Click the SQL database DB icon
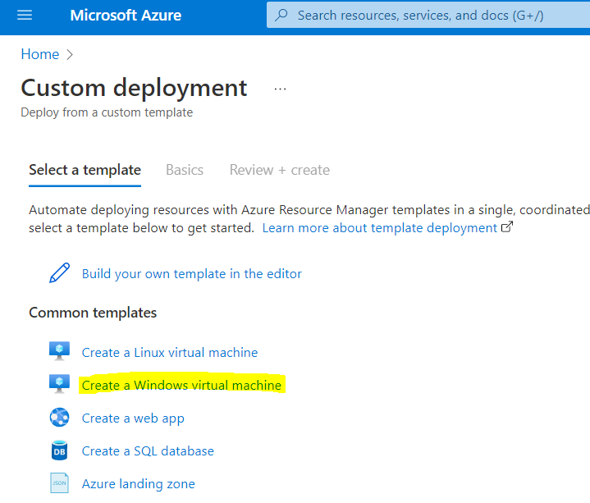 pos(60,450)
